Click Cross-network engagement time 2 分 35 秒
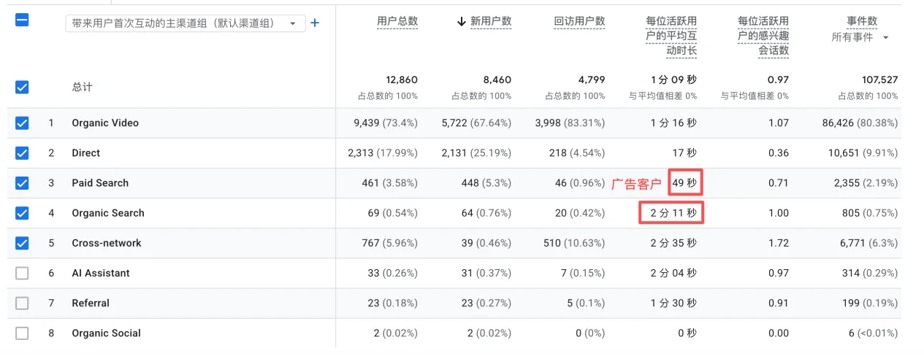The image size is (924, 356). coord(674,243)
